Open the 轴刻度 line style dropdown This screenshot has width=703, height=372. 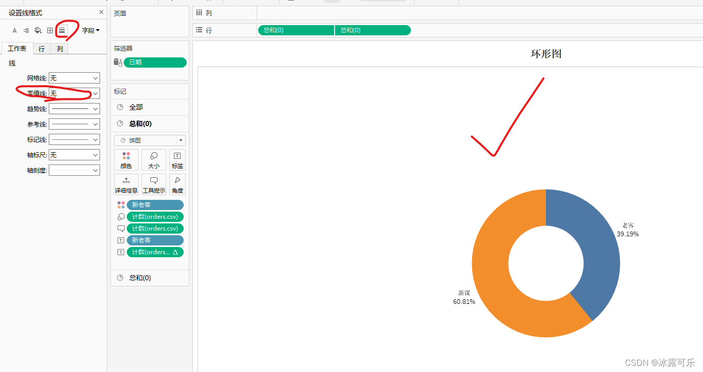click(x=74, y=170)
